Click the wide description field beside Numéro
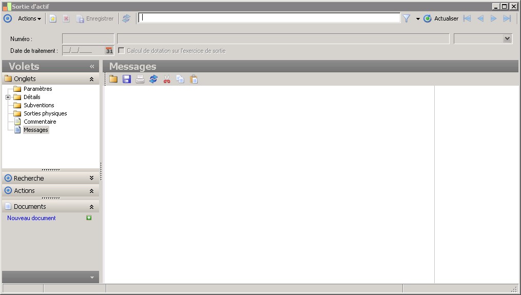521x295 pixels. [283, 39]
